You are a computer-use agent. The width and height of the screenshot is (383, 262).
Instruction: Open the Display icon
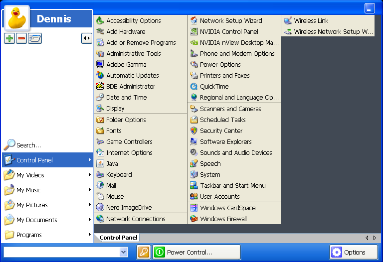(100, 108)
